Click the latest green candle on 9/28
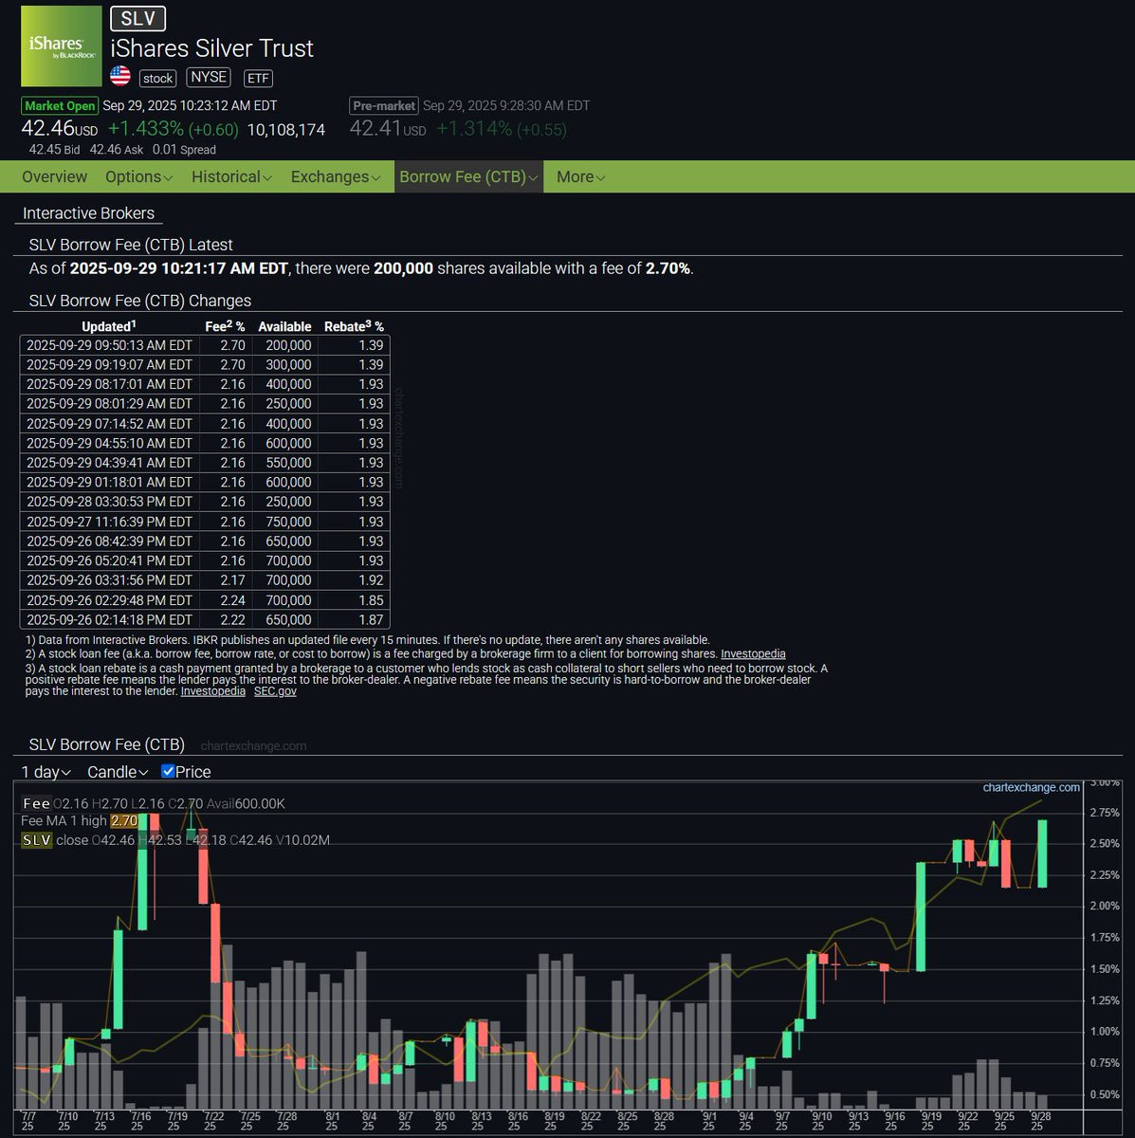The height and width of the screenshot is (1138, 1135). 1042,853
